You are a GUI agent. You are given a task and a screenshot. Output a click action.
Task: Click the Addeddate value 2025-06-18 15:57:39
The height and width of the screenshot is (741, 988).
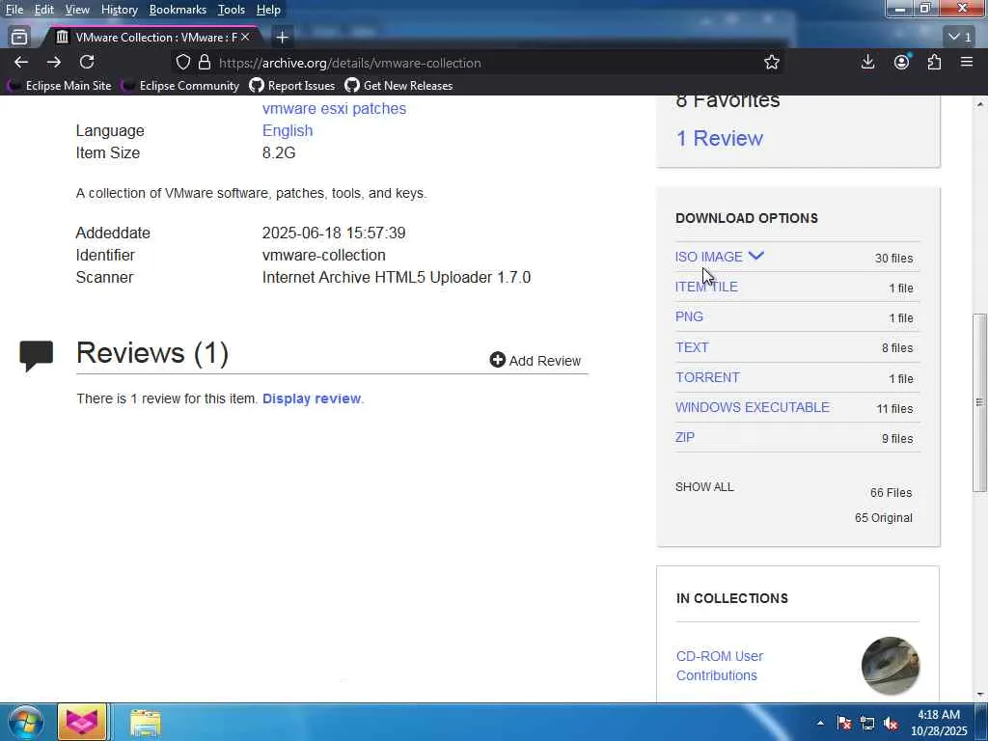pos(334,233)
